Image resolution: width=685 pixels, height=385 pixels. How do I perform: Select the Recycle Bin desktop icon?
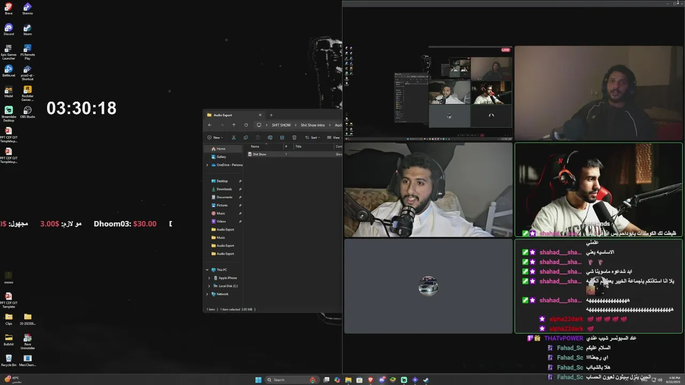(9, 361)
